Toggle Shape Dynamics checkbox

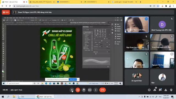84,34
